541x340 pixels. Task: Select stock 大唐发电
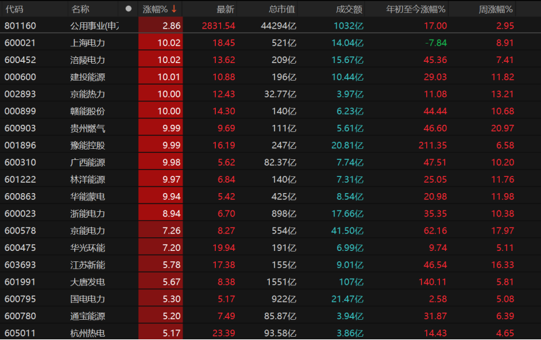pos(87,282)
